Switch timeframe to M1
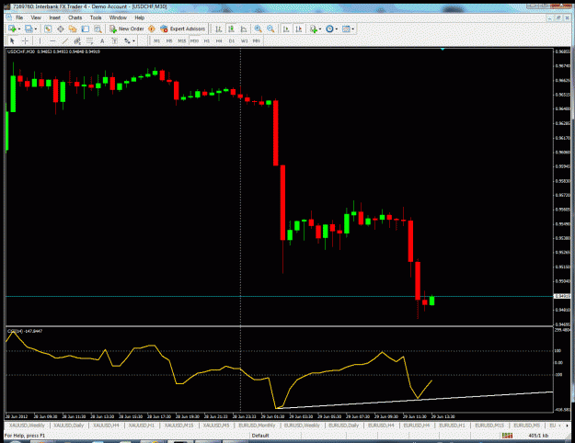 pos(157,40)
